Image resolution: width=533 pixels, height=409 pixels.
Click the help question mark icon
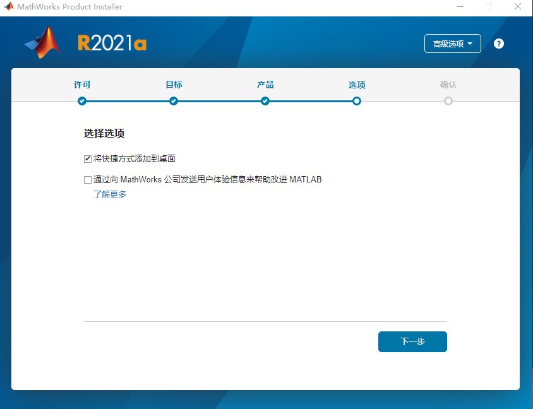point(499,44)
